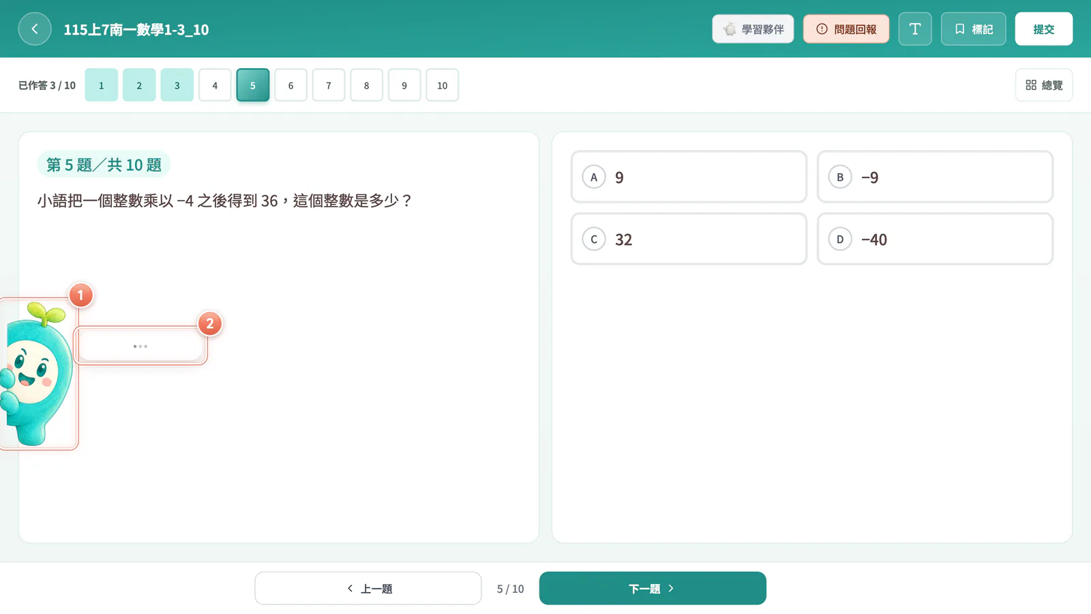Screen dimensions: 1091x614
Task: Choose answer D: −40
Action: 935,239
